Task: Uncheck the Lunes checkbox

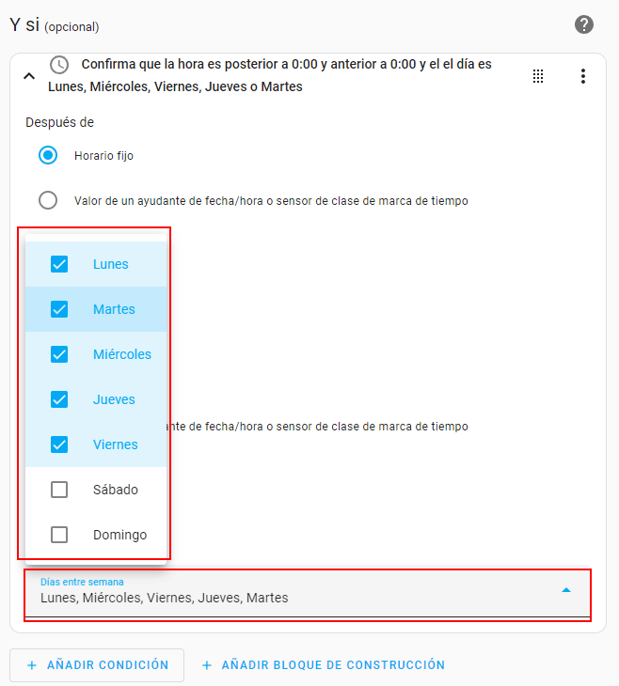Action: tap(59, 264)
